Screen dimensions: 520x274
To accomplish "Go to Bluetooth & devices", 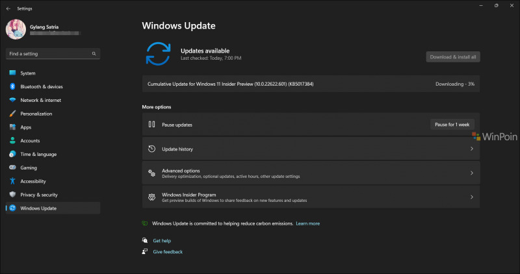I will [53, 87].
